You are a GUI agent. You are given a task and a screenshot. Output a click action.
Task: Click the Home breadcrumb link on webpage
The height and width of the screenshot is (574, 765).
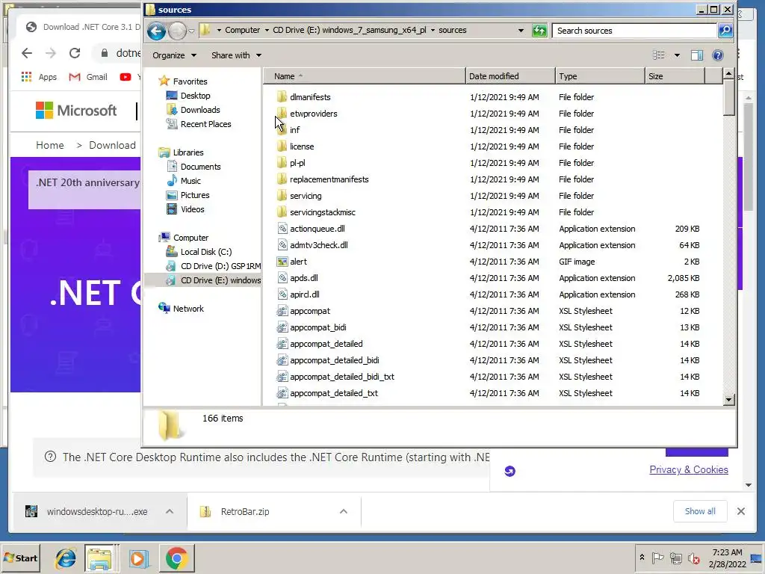coord(50,145)
